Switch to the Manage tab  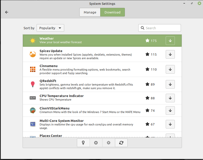pos(90,12)
